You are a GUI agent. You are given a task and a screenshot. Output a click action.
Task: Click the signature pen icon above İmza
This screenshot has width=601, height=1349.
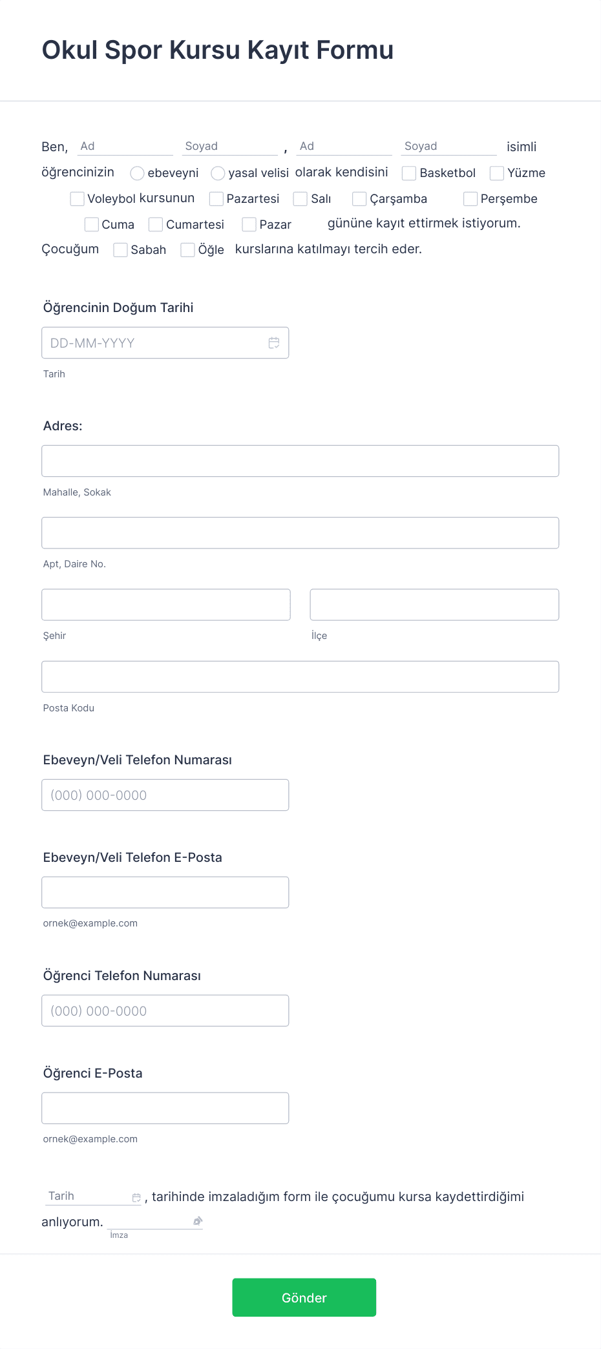click(x=196, y=1217)
